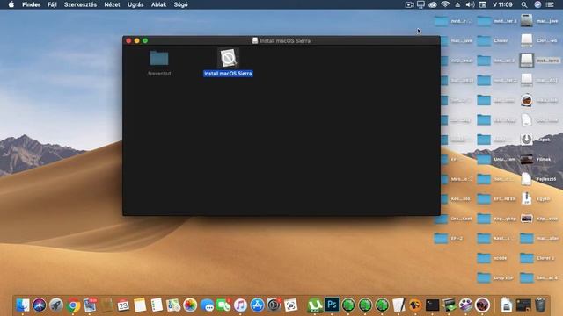Open the Ablak menu
The image size is (563, 316).
[158, 4]
